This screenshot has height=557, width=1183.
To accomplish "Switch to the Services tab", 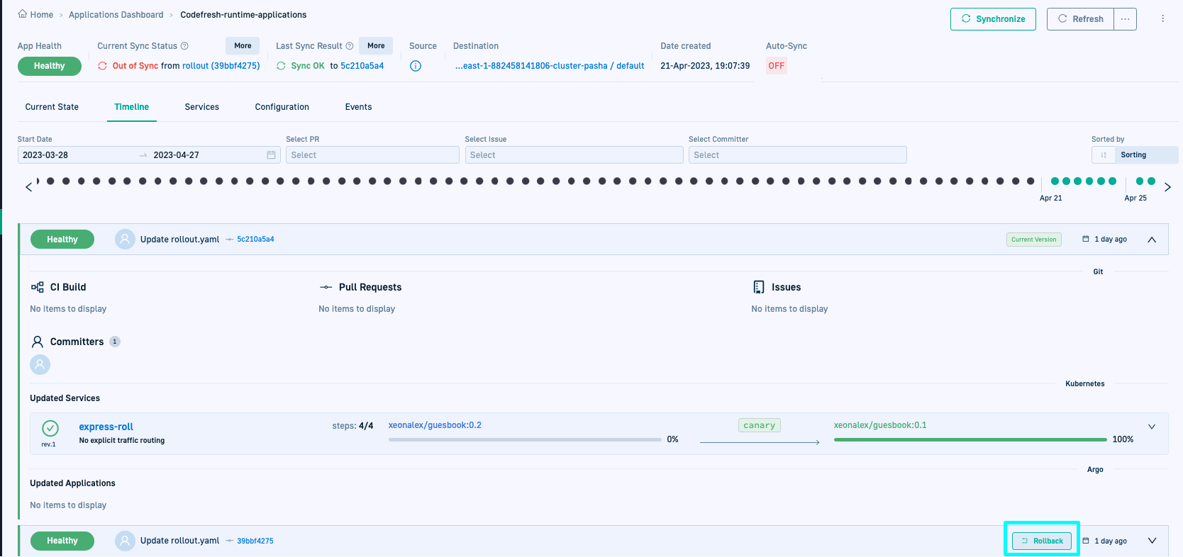I will pyautogui.click(x=201, y=107).
